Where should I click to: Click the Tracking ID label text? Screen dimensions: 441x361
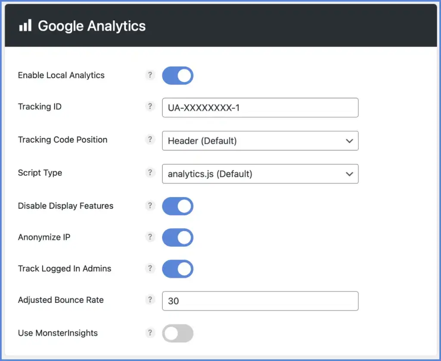pos(40,107)
